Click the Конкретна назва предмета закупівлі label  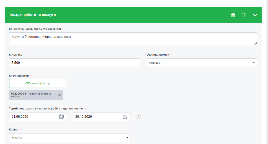click(35, 29)
